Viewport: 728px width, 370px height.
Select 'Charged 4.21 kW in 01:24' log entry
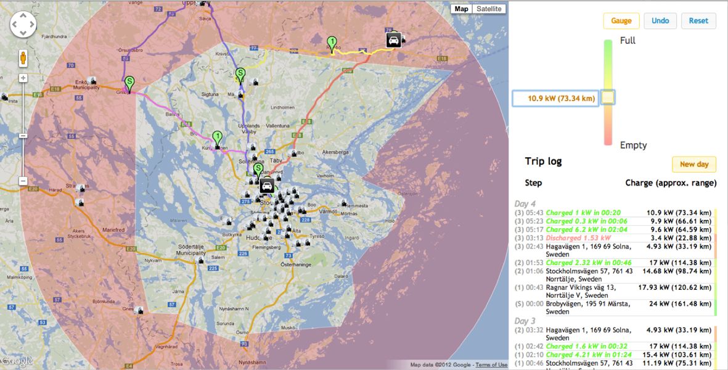589,354
